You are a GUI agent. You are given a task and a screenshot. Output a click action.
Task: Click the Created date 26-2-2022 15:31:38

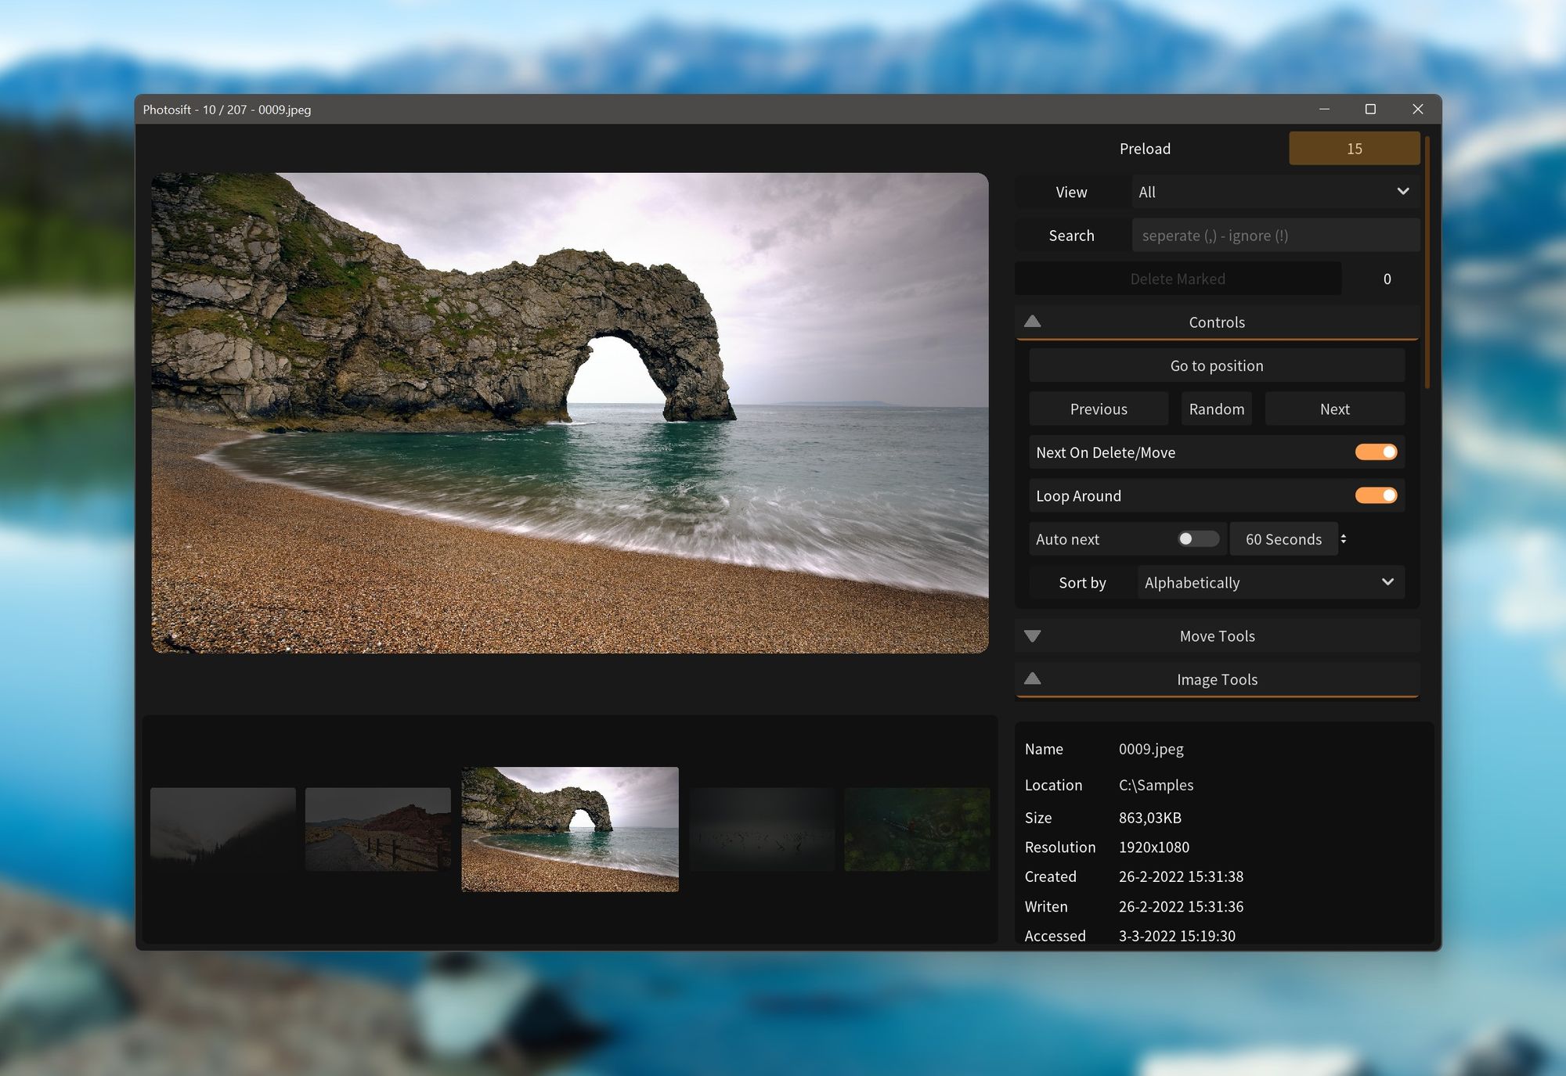click(x=1181, y=876)
